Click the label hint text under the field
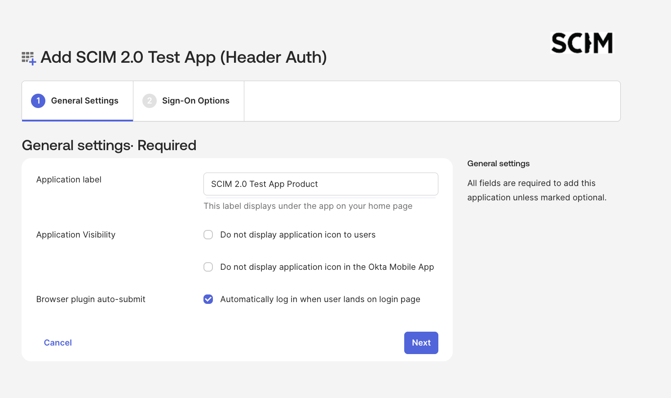Viewport: 671px width, 398px height. [308, 206]
